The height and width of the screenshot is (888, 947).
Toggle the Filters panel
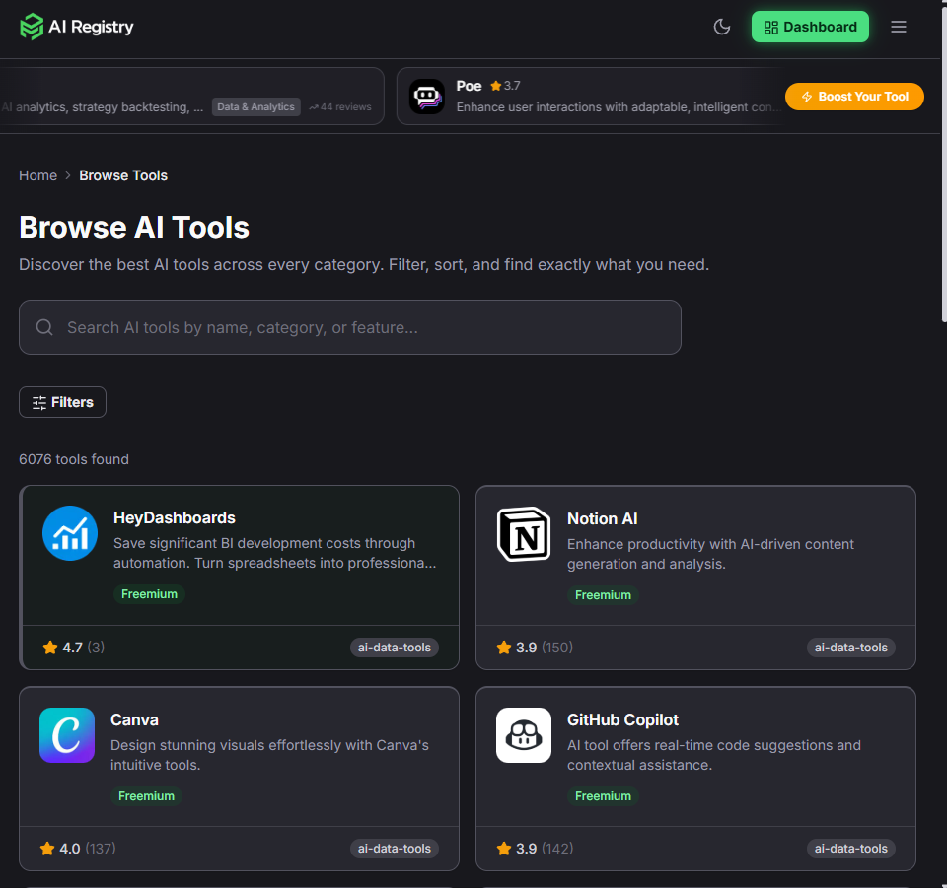point(62,402)
